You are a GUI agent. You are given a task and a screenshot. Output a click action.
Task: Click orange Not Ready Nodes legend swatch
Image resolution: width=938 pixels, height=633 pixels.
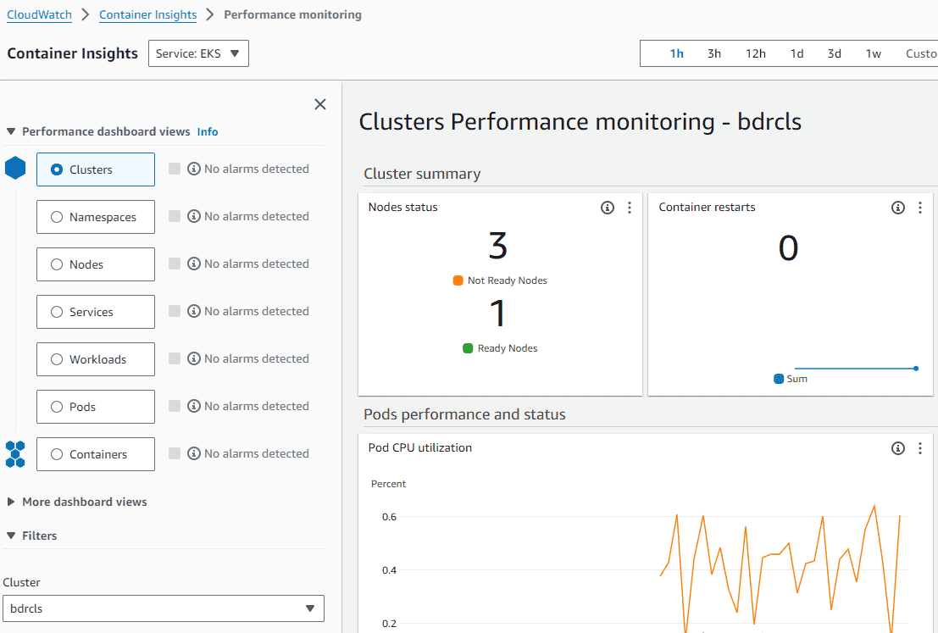(x=458, y=280)
